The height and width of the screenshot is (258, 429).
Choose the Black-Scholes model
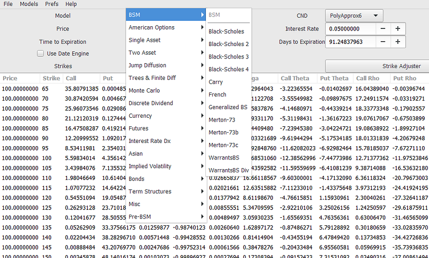point(228,32)
